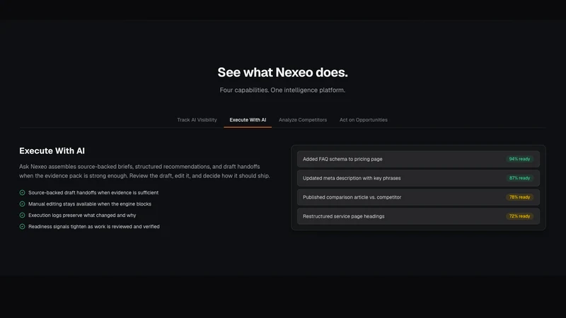Click the text Source-backed draft handoffs when evidence is sufficient

tap(93, 192)
